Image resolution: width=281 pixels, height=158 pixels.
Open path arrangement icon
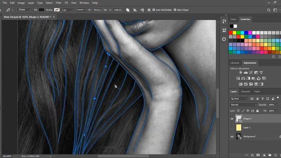142,10
